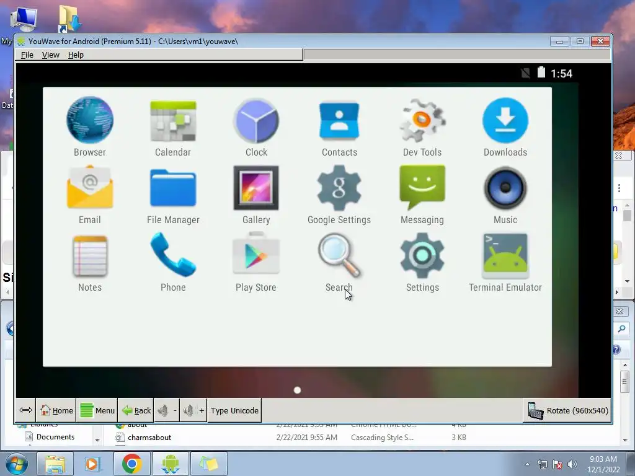Image resolution: width=635 pixels, height=476 pixels.
Task: Click the Type Unicode button
Action: (x=234, y=410)
